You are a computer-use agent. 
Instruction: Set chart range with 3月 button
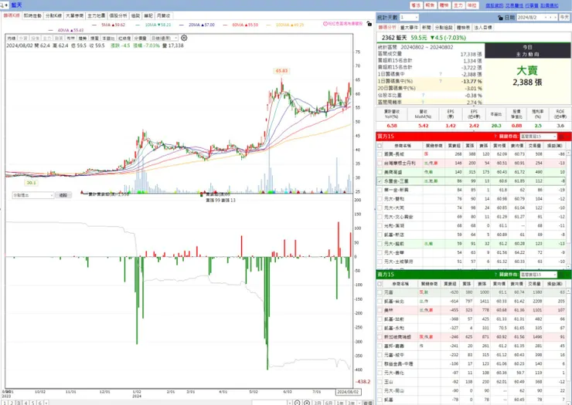(x=318, y=403)
